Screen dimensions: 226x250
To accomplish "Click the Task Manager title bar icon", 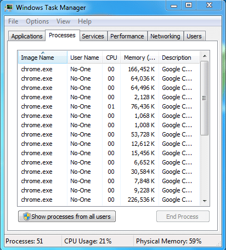I will pyautogui.click(x=9, y=8).
